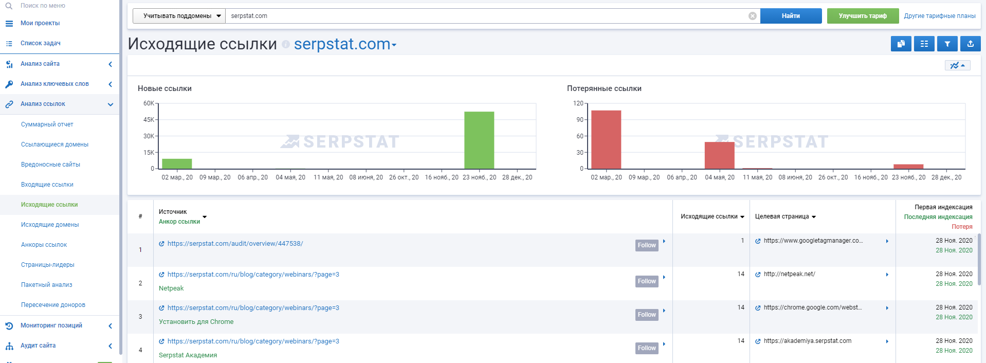The image size is (986, 363).
Task: Open the Источник column sort dropdown
Action: [205, 217]
